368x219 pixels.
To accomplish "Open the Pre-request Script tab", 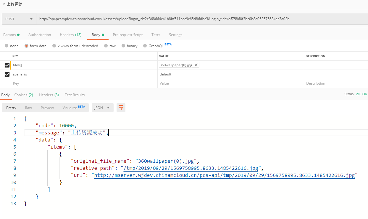I will tap(127, 35).
